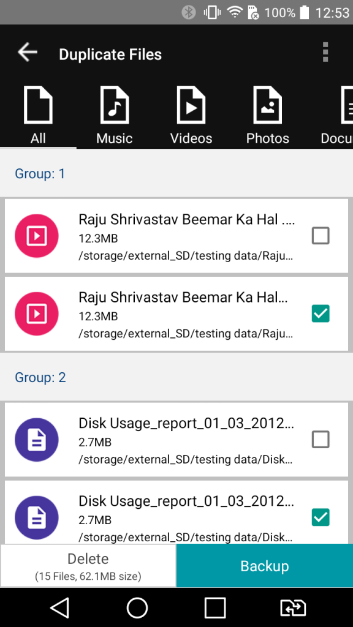Go back using the arrow icon
353x627 pixels.
(27, 53)
